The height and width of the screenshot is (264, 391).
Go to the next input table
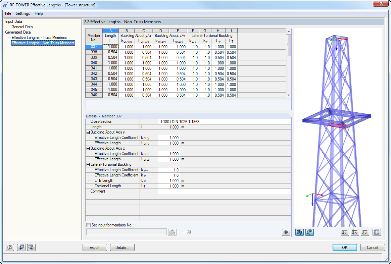click(x=31, y=248)
